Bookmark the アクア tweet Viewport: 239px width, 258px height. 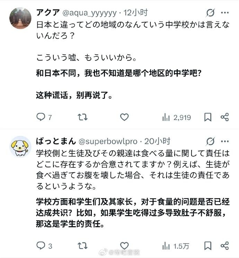pyautogui.click(x=207, y=117)
